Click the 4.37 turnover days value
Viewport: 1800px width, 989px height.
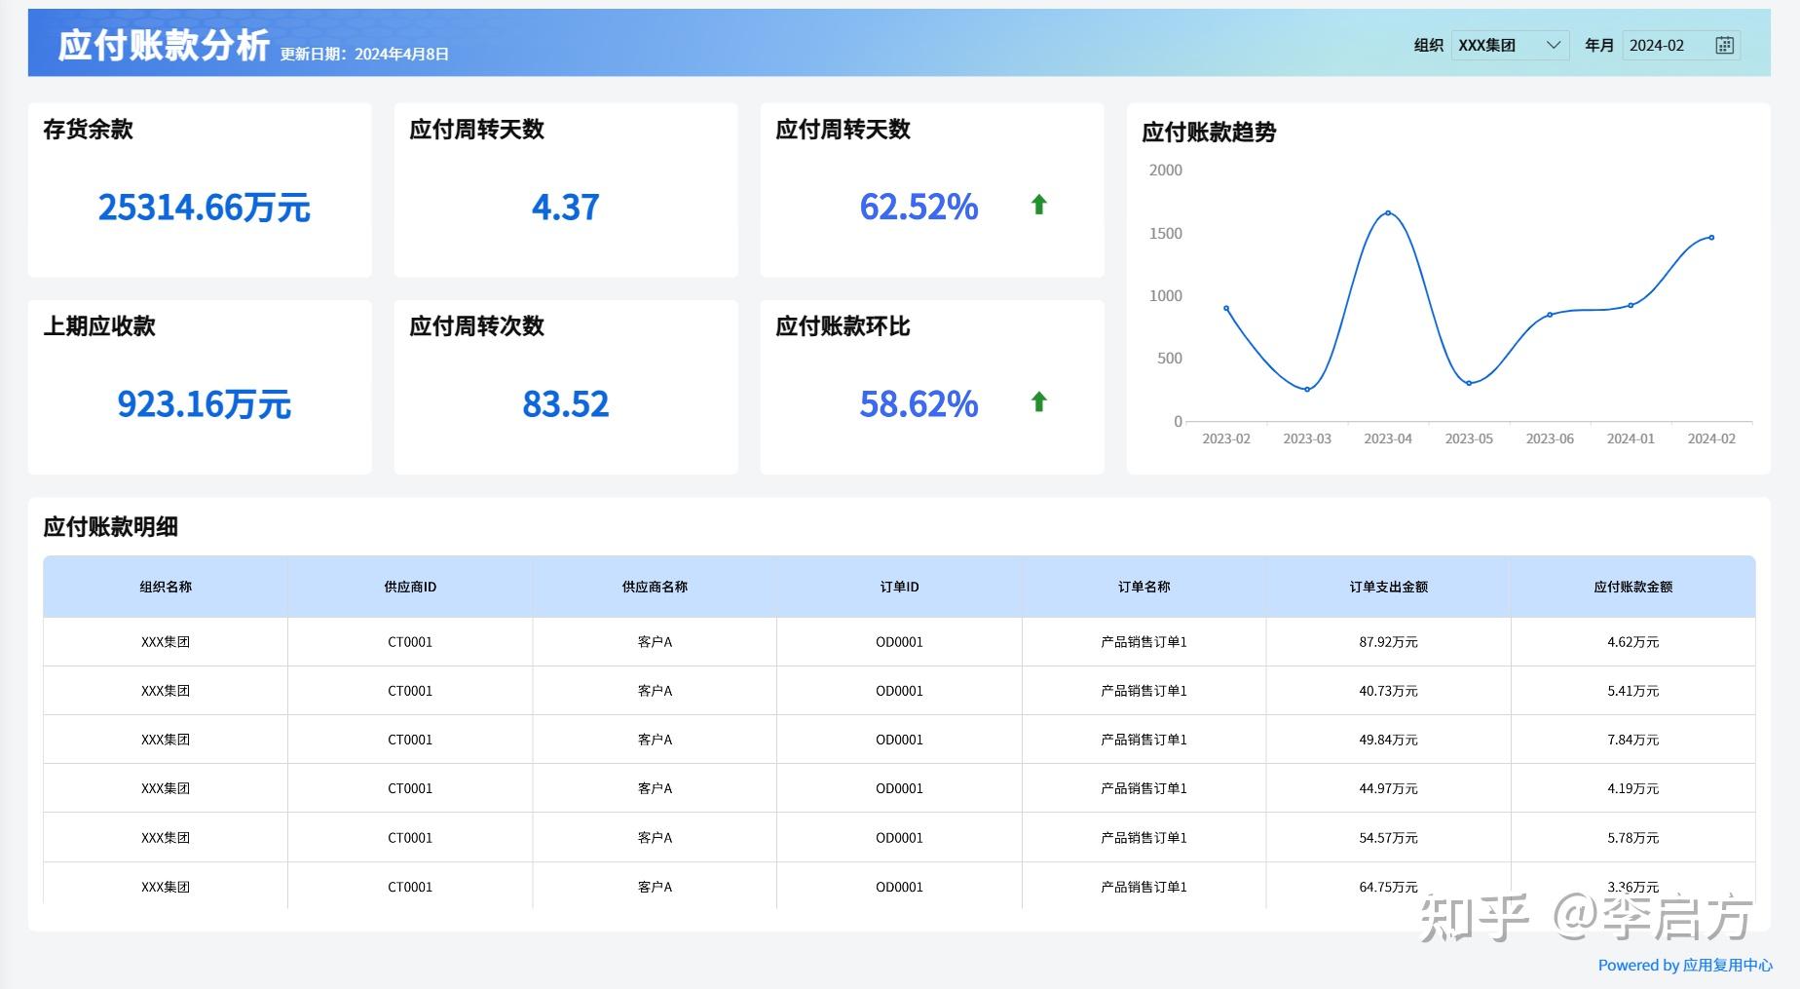pos(565,207)
